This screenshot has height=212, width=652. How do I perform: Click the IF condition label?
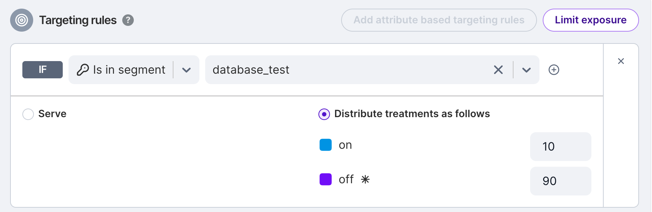(x=43, y=70)
